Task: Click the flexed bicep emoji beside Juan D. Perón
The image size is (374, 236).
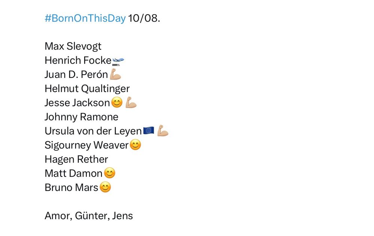Action: [116, 74]
